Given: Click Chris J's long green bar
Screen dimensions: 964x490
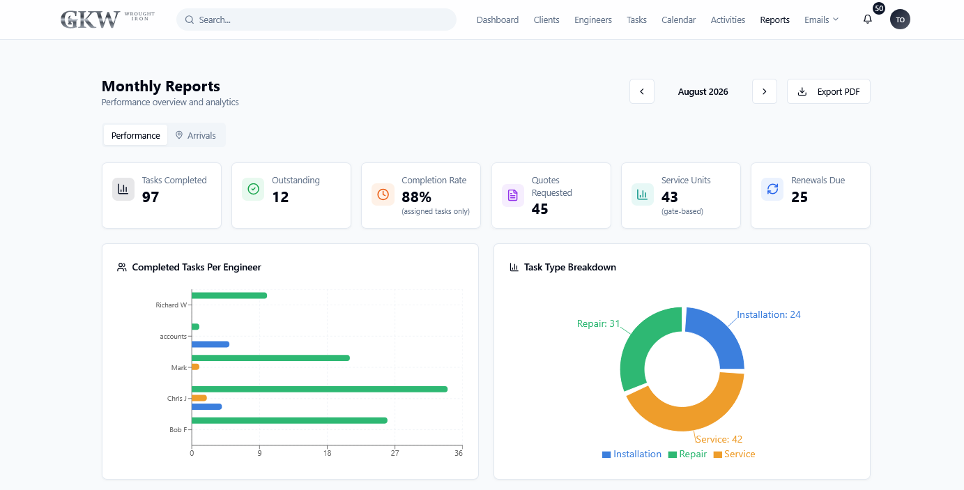Looking at the screenshot, I should 319,389.
